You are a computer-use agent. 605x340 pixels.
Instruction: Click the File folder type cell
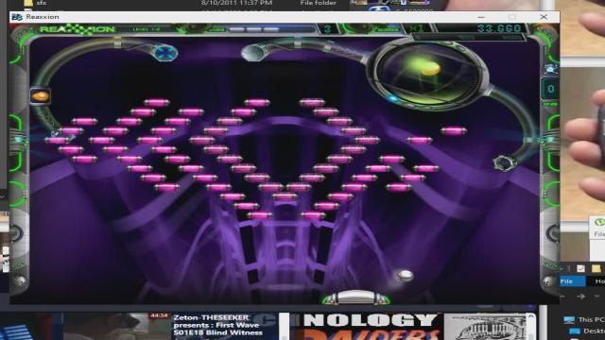(x=318, y=3)
